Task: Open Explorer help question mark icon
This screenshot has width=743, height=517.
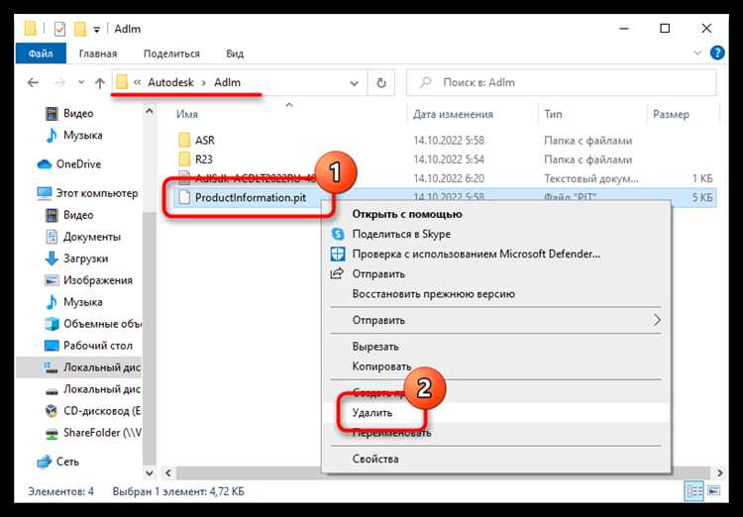Action: [717, 52]
